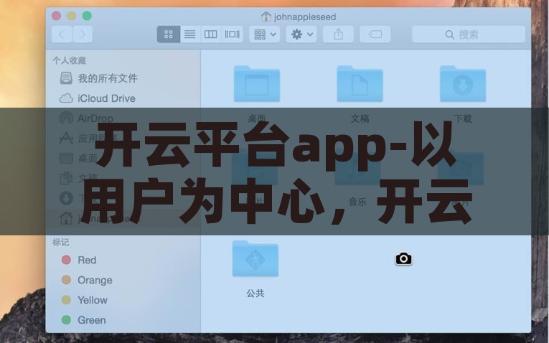
Task: Switch to list view
Action: 190,34
